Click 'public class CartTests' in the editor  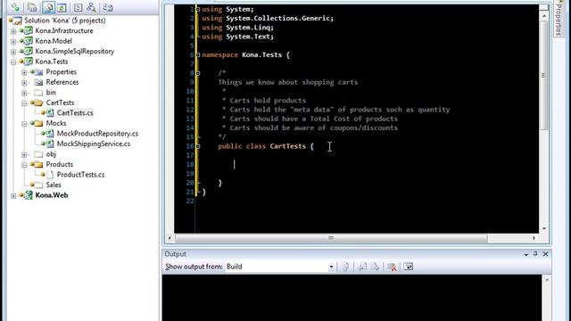[261, 146]
